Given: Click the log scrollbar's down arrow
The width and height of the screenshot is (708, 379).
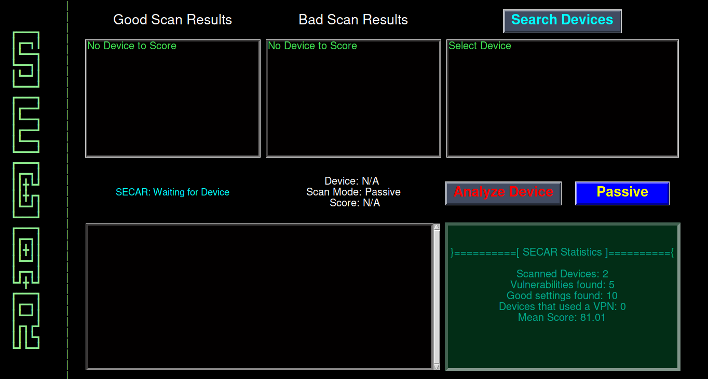Looking at the screenshot, I should tap(437, 367).
